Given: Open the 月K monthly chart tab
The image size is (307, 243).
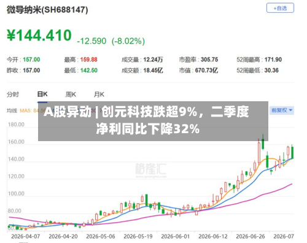Looking at the screenshot, I should (99, 94).
